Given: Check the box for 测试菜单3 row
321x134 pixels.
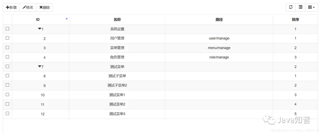Looking at the screenshot, I should 7,113.
